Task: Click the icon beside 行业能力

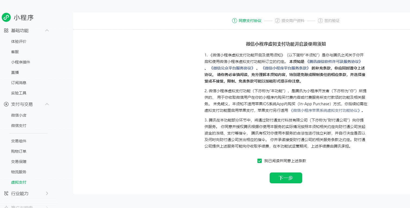Action: [x=6, y=193]
